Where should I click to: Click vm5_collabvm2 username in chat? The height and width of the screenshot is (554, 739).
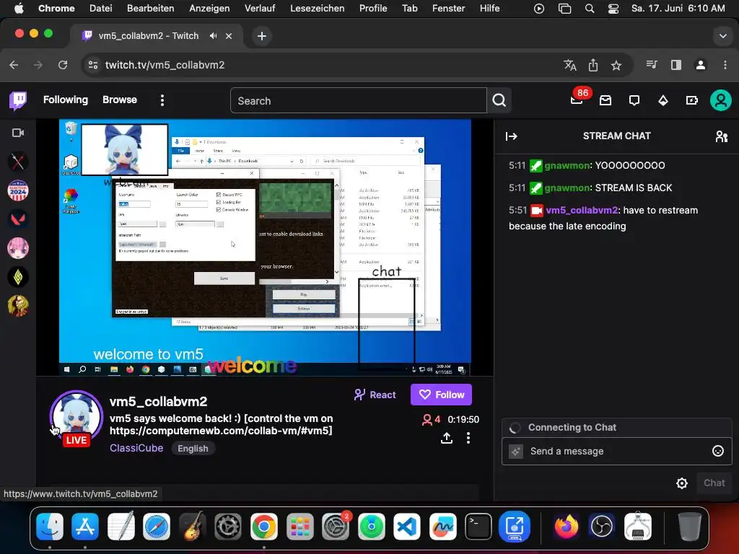click(x=582, y=210)
